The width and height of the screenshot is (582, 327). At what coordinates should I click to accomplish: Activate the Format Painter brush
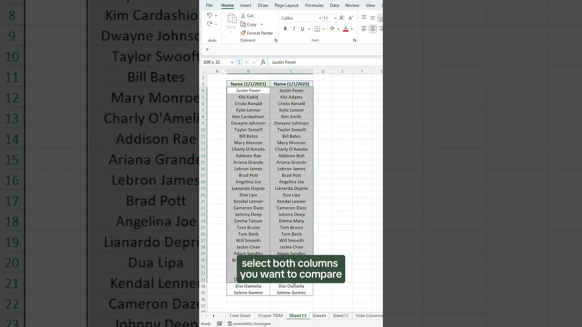257,33
